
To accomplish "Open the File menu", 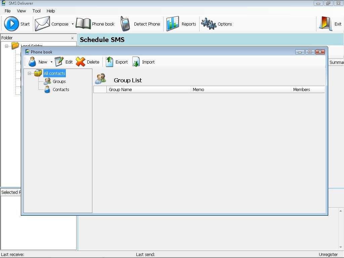I will tap(7, 11).
